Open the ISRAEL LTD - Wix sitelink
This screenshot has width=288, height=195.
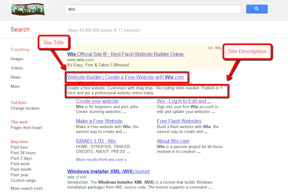(x=96, y=141)
